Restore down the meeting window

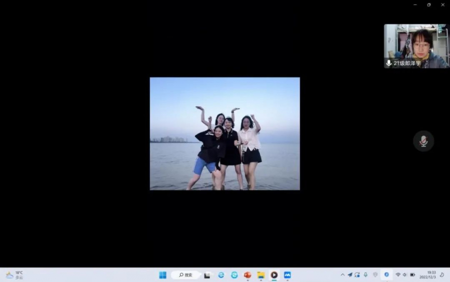tap(428, 5)
